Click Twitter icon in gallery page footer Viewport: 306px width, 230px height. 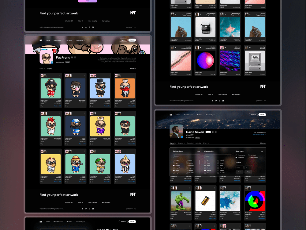tap(216, 101)
